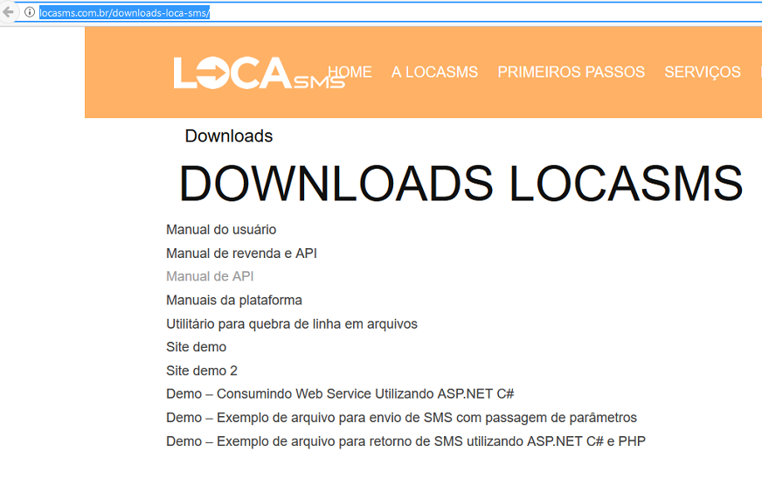762x486 pixels.
Task: Open the Manual do usuário link
Action: click(x=221, y=229)
